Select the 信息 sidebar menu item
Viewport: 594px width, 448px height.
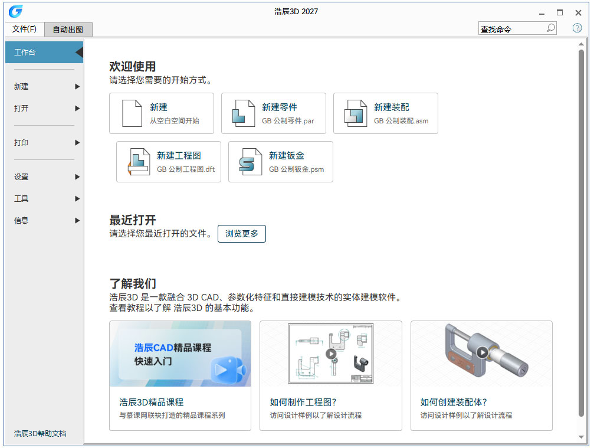click(44, 221)
